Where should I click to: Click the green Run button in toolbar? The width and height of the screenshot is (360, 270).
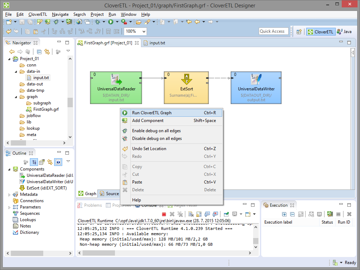[x=111, y=22]
